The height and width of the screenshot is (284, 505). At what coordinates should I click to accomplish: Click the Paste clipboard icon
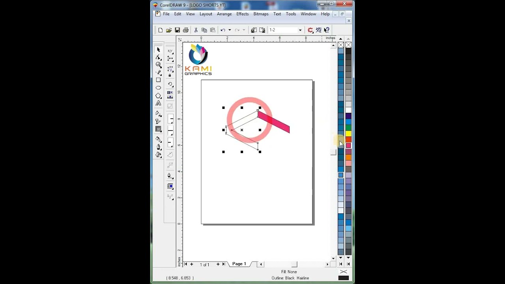(x=213, y=30)
